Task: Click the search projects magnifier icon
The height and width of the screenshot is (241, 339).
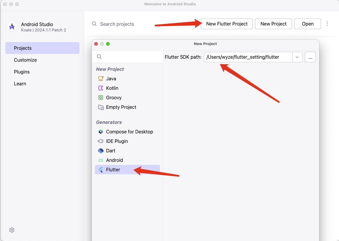Action: pyautogui.click(x=94, y=24)
